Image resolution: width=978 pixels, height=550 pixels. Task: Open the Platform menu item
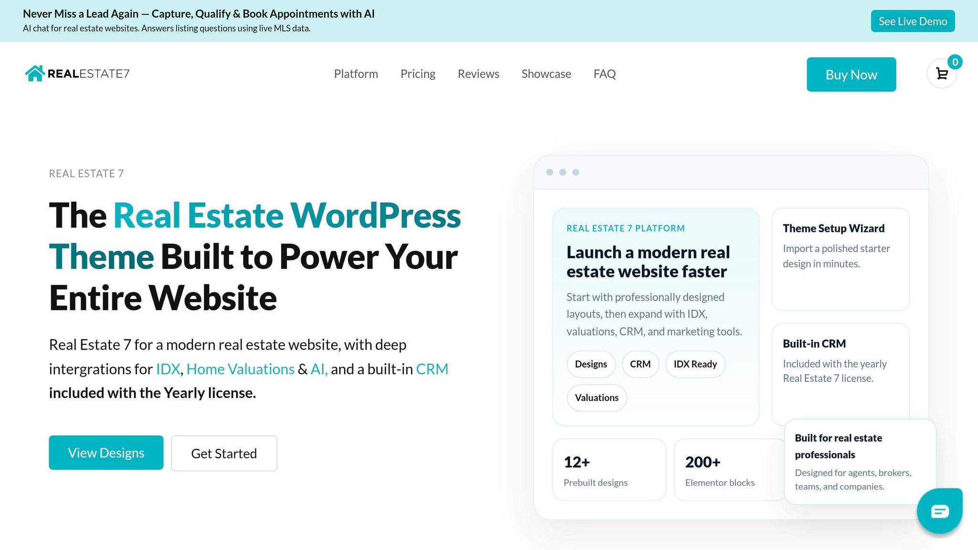coord(356,74)
